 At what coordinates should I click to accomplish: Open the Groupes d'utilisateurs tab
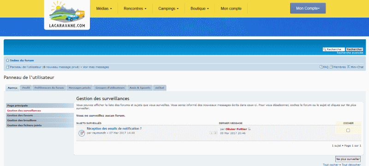tap(110, 88)
